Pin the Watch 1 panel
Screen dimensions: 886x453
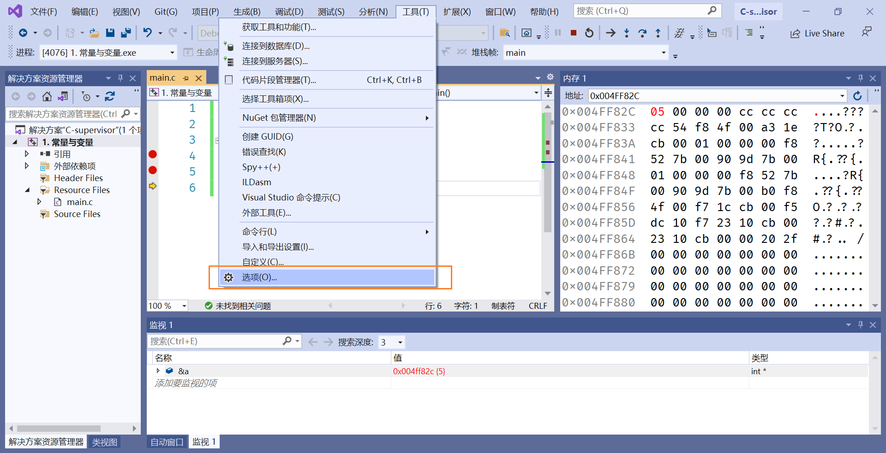tap(861, 325)
